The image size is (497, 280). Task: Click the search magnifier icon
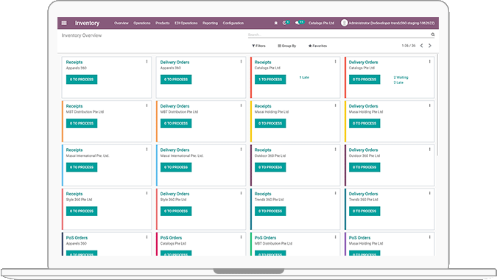pyautogui.click(x=433, y=35)
